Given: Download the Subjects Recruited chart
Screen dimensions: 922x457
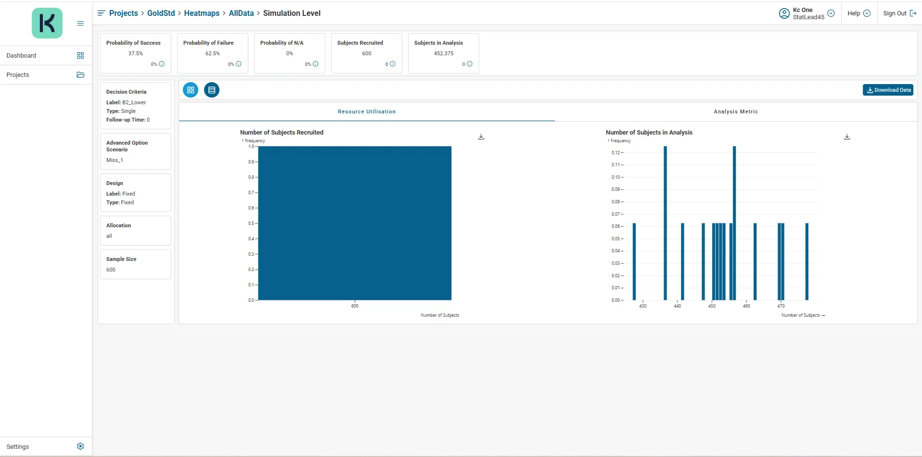Looking at the screenshot, I should point(481,137).
